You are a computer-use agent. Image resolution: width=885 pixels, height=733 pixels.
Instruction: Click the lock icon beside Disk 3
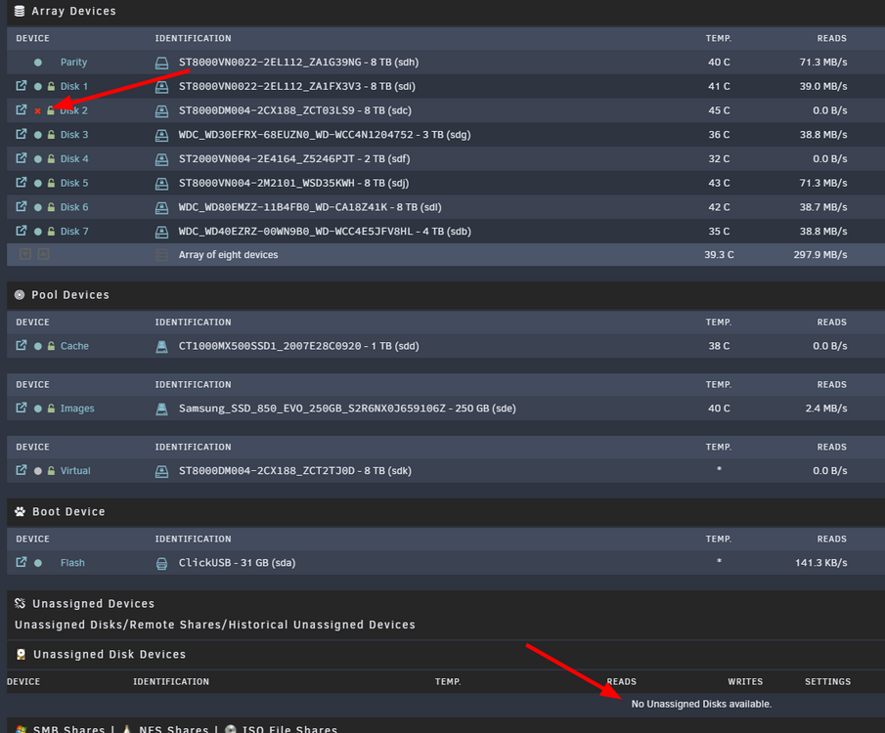pyautogui.click(x=52, y=135)
